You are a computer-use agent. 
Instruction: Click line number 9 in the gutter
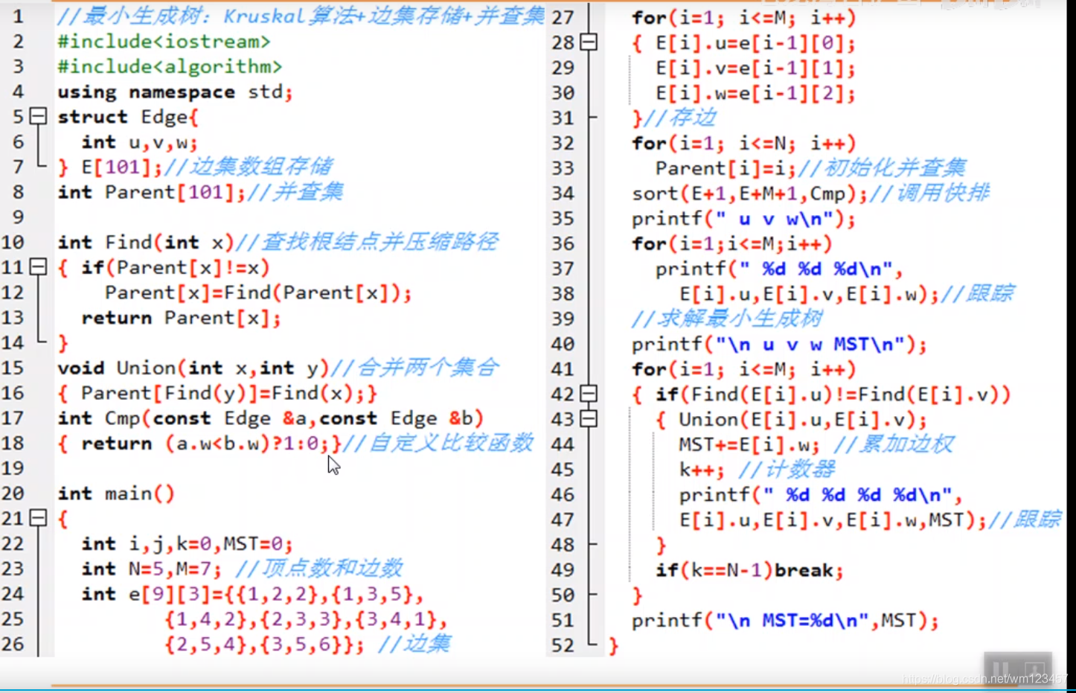click(x=18, y=217)
